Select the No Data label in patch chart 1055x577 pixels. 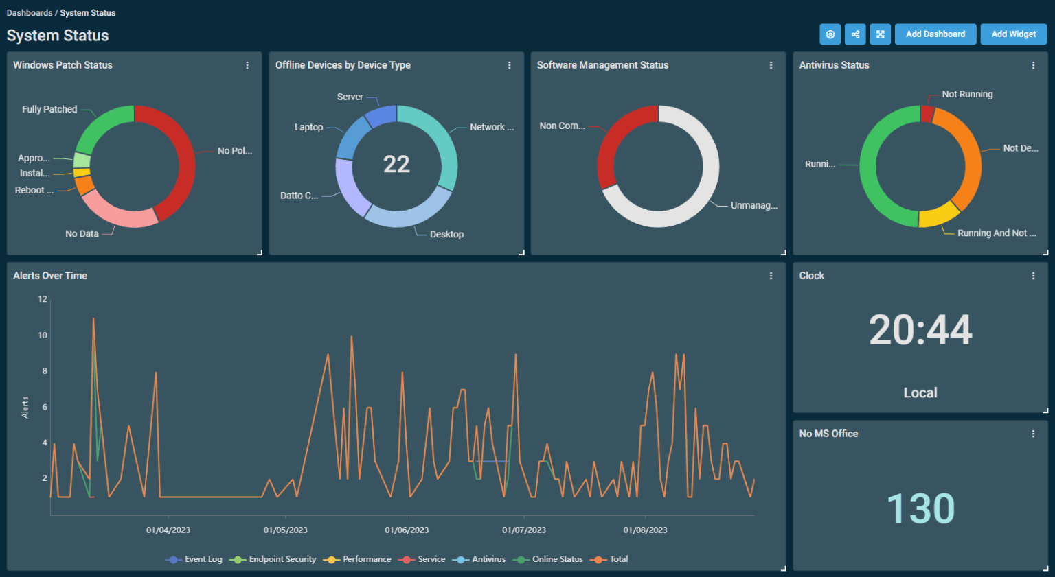pos(82,234)
